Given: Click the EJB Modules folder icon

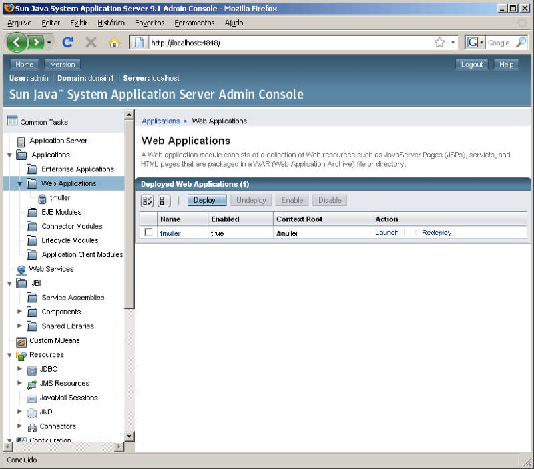Looking at the screenshot, I should (32, 212).
